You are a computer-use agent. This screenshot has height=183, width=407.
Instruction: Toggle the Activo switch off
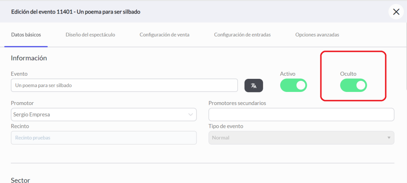click(x=293, y=86)
